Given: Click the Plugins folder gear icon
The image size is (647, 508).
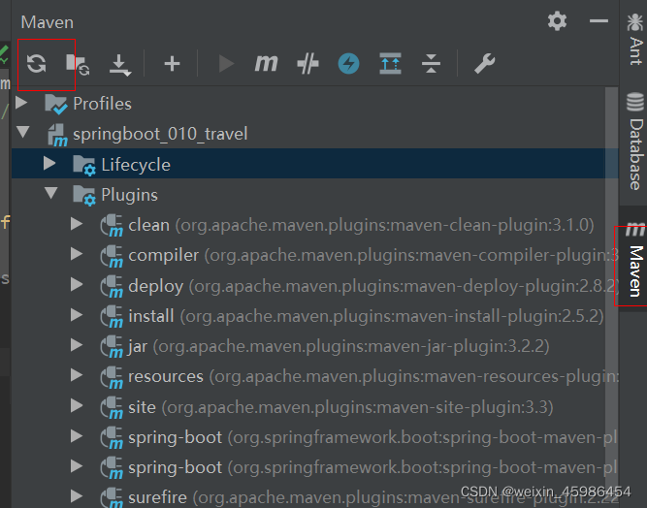Looking at the screenshot, I should click(84, 196).
